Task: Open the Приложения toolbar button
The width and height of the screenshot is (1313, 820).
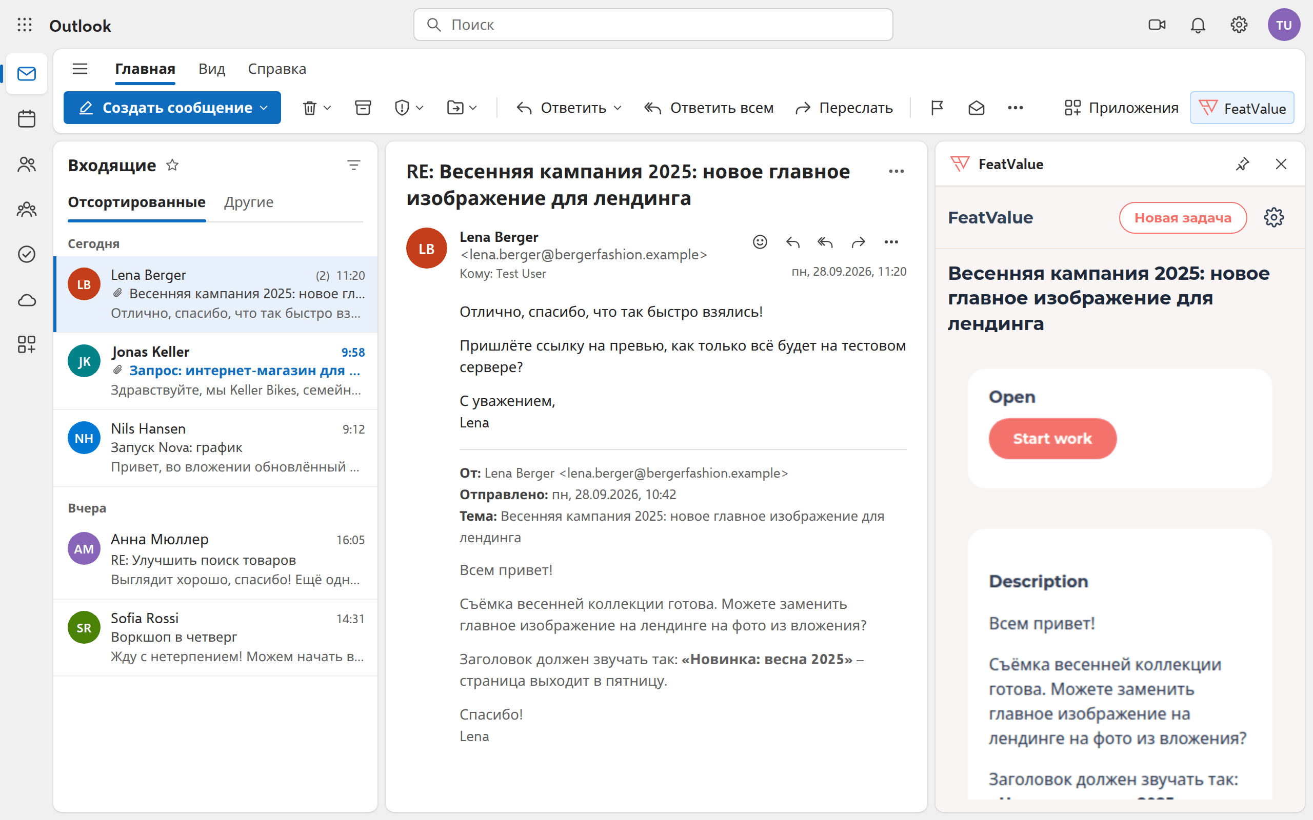Action: [1122, 108]
